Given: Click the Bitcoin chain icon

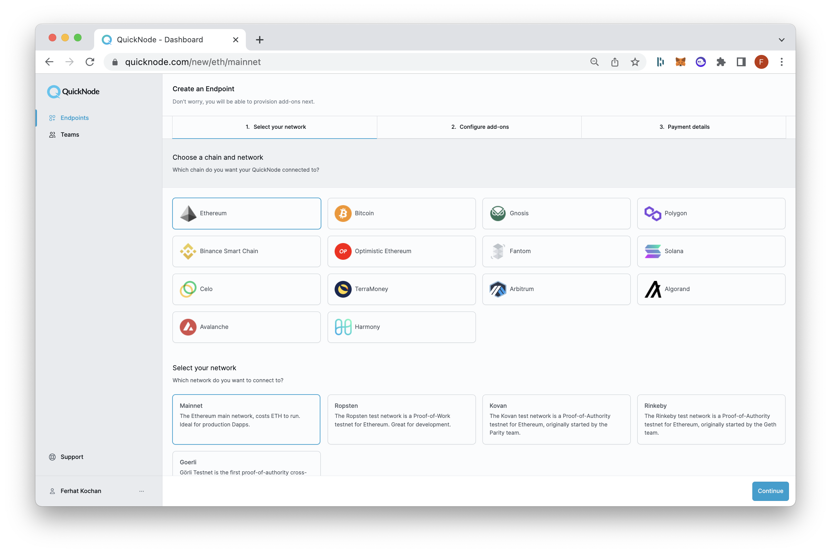Looking at the screenshot, I should [343, 213].
